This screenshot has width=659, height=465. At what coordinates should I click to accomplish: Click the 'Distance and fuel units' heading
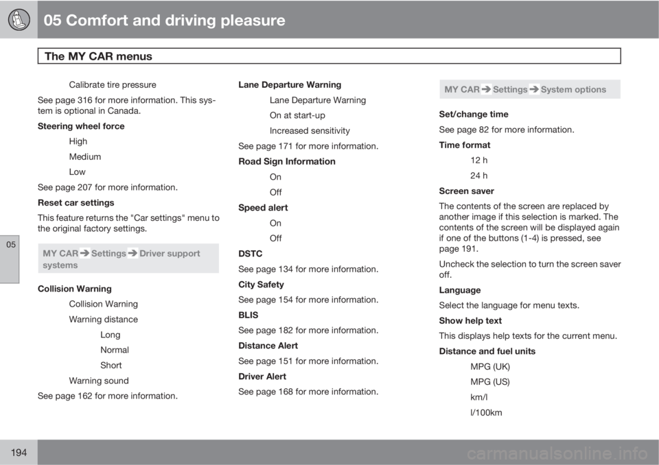(487, 351)
